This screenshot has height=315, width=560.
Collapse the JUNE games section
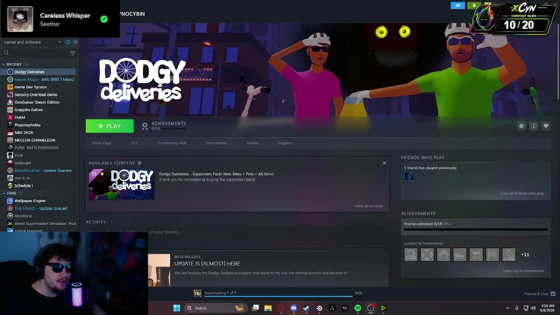pos(3,193)
